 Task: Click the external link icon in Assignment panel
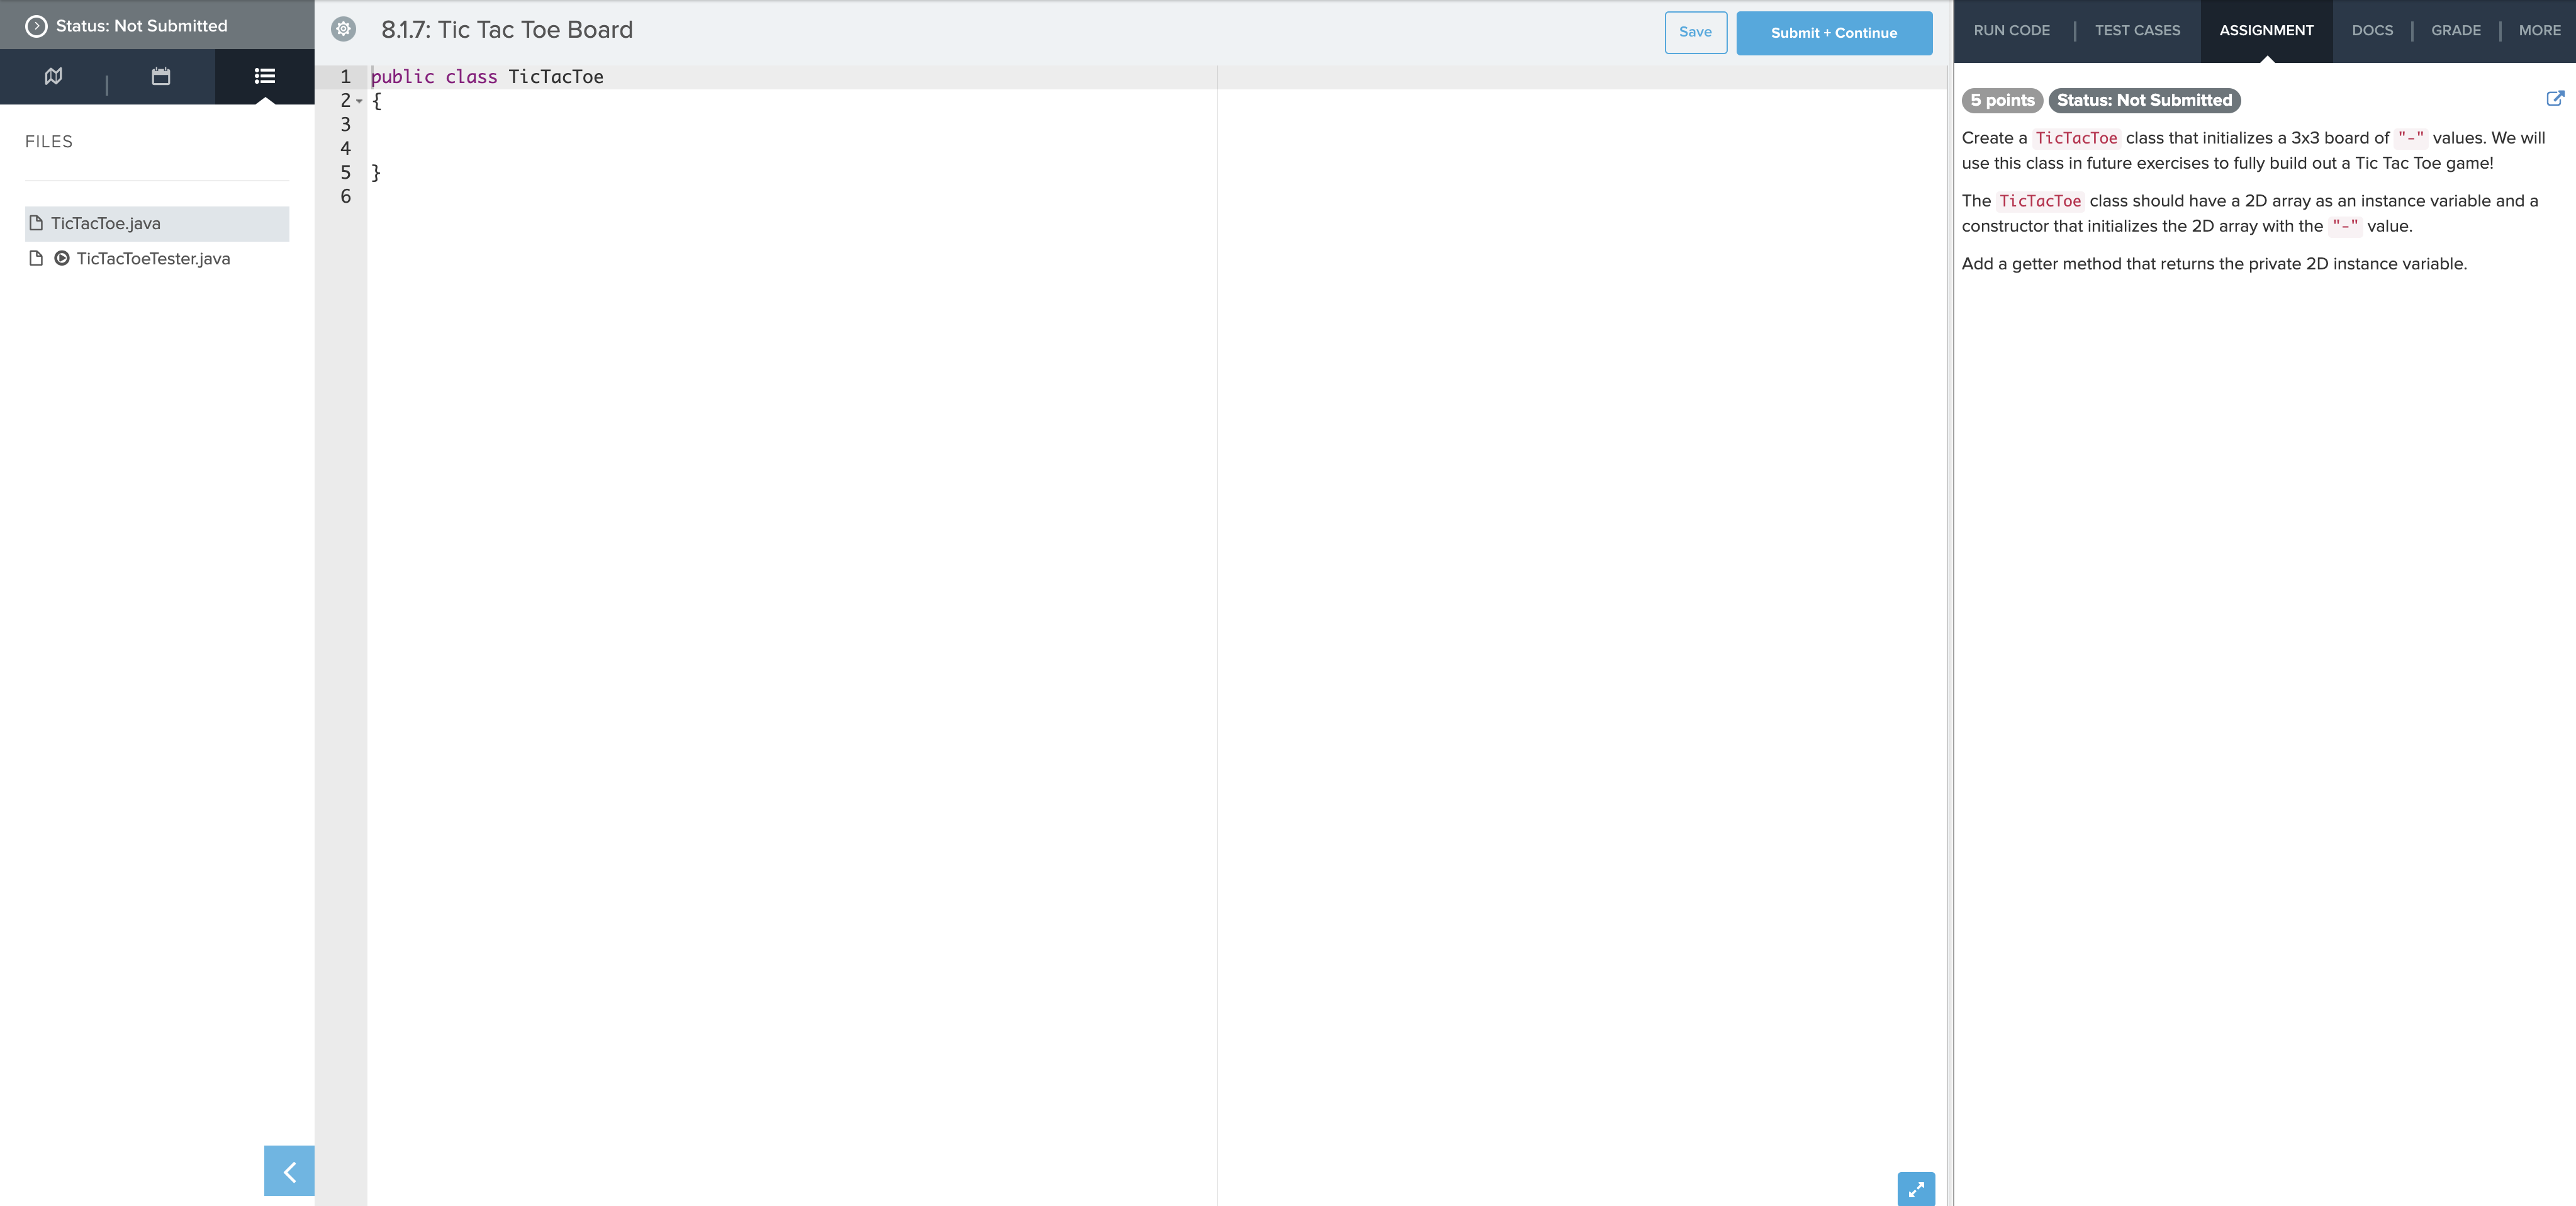[2556, 98]
